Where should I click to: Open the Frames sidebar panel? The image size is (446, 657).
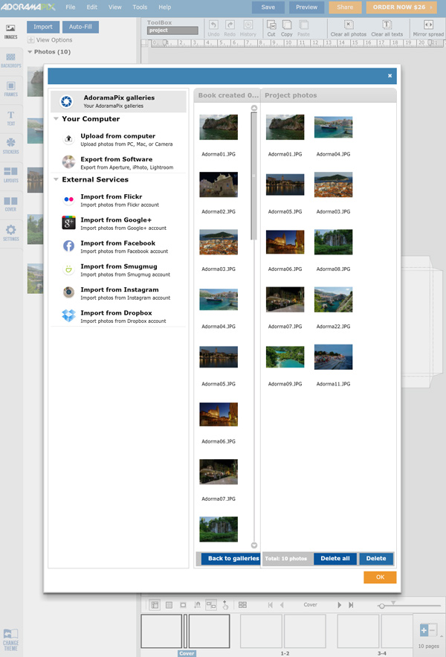click(x=11, y=89)
